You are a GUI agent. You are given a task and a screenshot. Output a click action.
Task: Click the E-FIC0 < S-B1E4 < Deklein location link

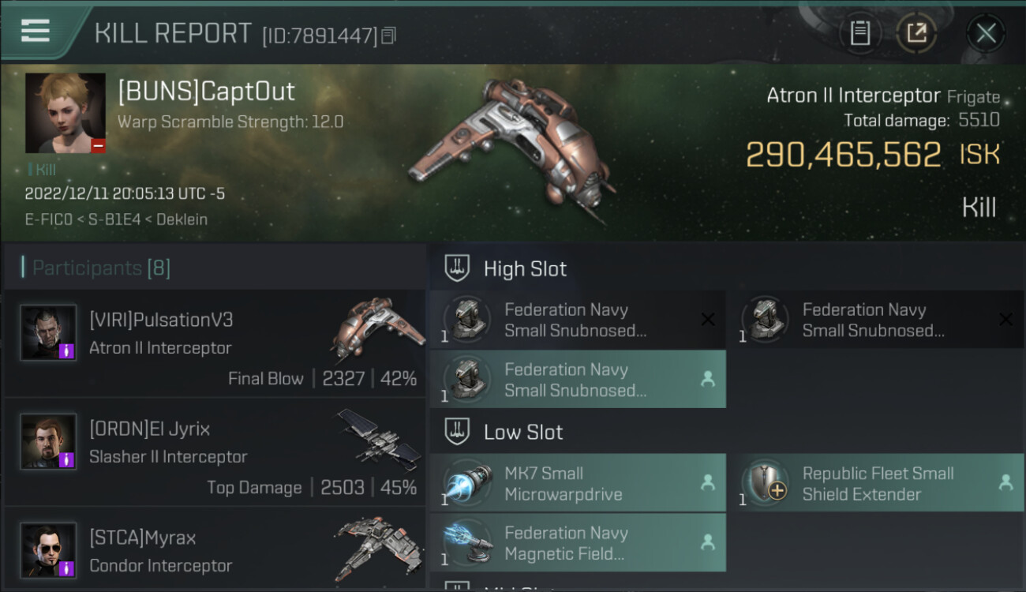coord(116,219)
